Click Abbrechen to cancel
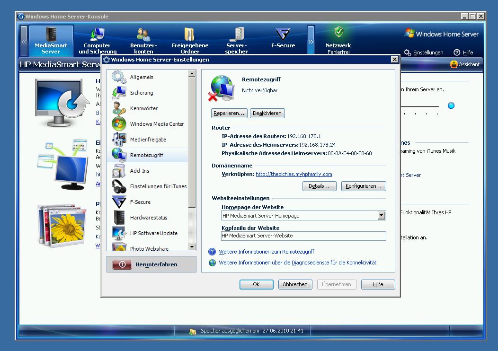Image resolution: width=498 pixels, height=351 pixels. (x=295, y=284)
